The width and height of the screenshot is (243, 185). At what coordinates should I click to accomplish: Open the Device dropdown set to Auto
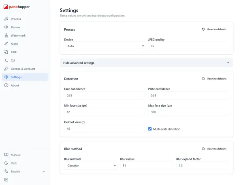pos(104,46)
